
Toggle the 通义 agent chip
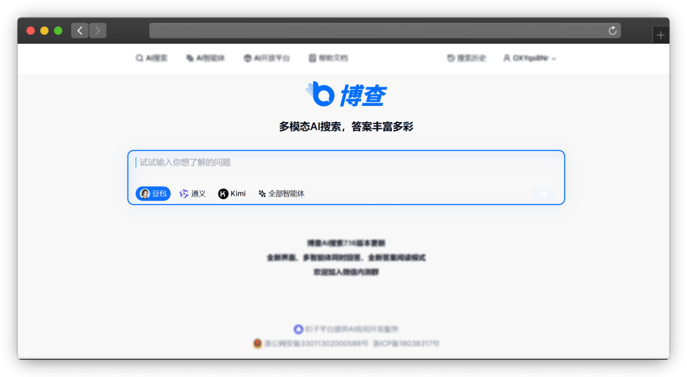tap(193, 194)
